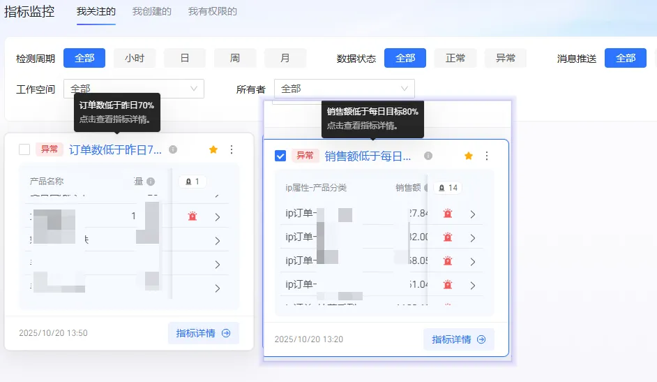Open the 工作空间 dropdown
Viewport: 657px width, 382px height.
tap(134, 89)
